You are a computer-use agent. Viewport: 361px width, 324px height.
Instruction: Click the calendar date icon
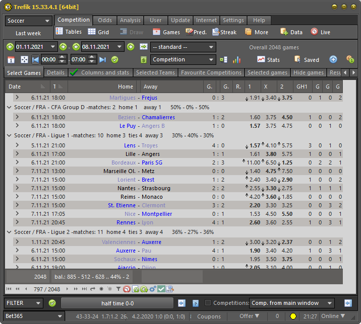11,60
